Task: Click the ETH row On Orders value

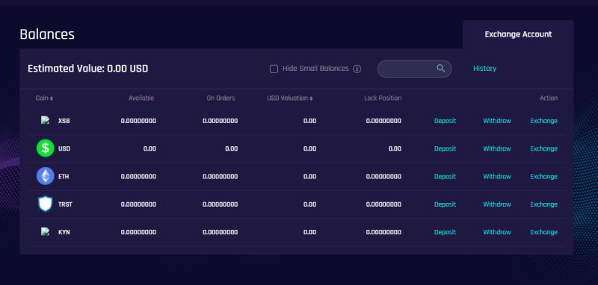Action: click(x=220, y=177)
